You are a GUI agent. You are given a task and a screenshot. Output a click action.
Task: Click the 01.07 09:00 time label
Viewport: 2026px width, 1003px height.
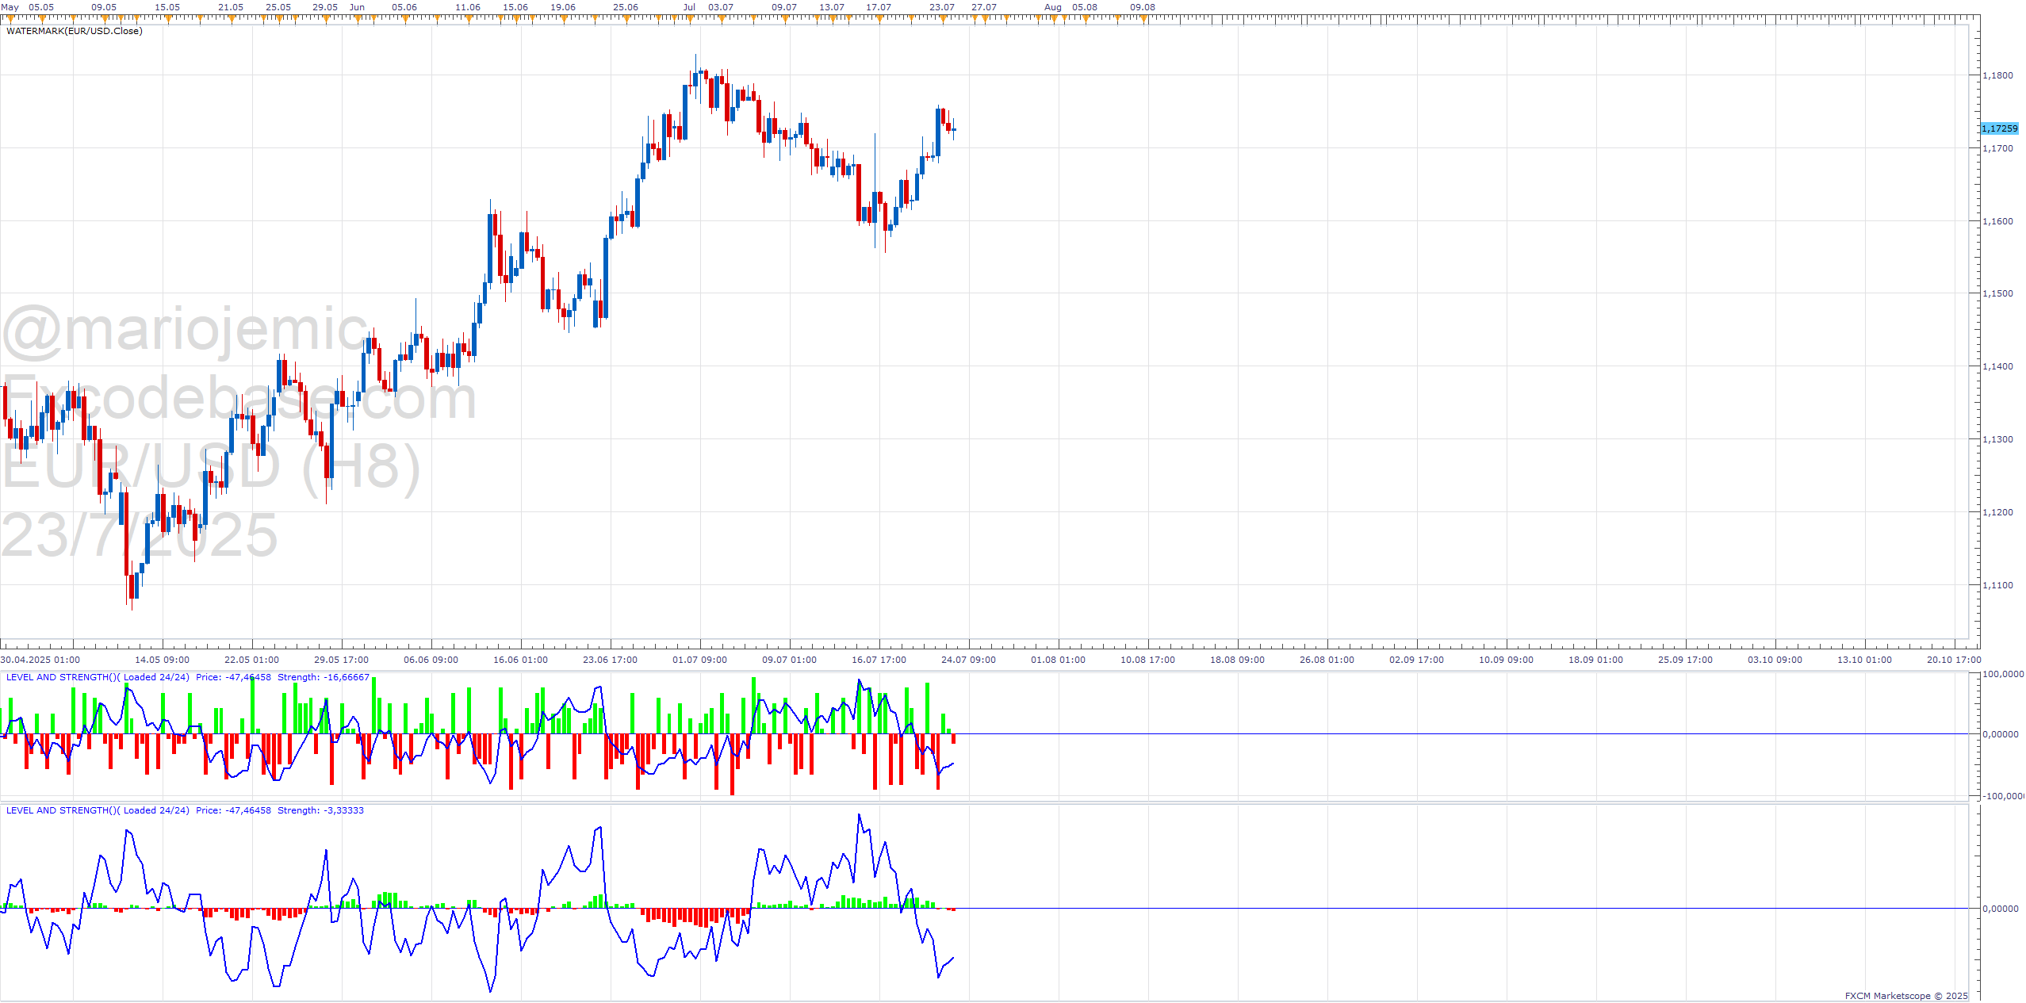(x=699, y=660)
